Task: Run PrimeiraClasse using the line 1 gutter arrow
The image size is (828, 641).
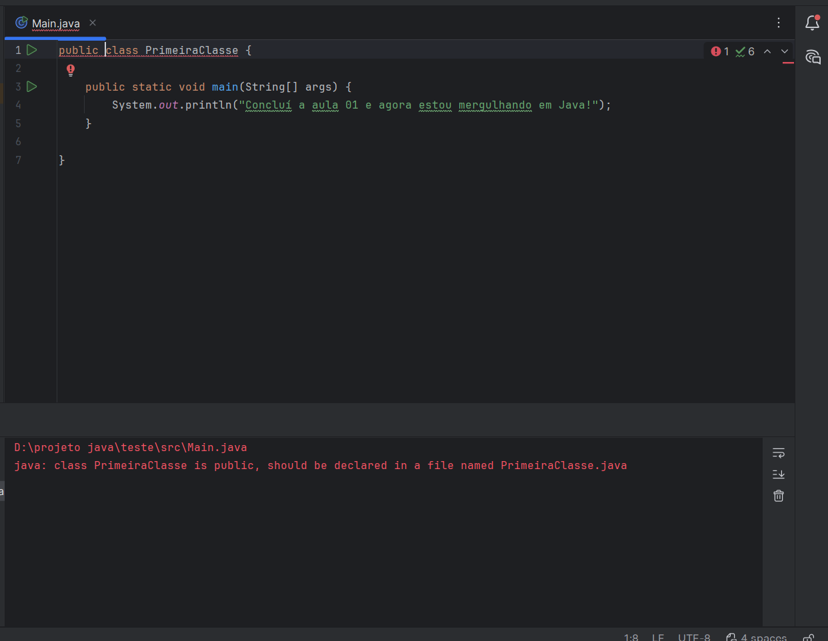Action: pos(31,50)
